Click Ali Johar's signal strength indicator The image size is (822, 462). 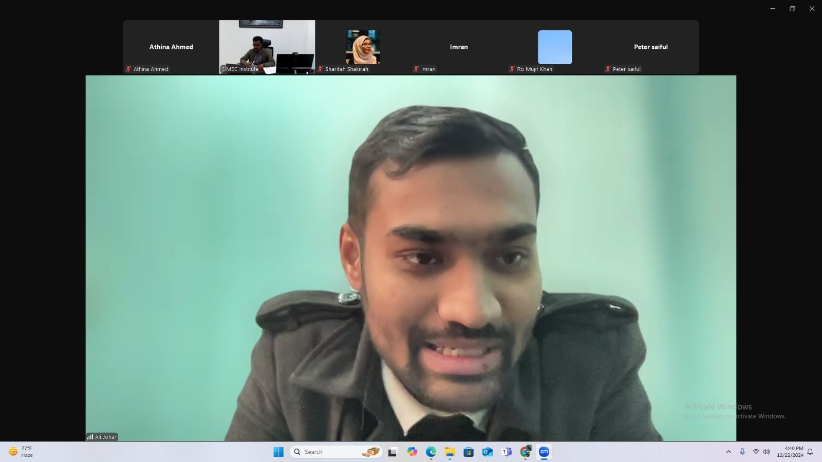click(x=90, y=437)
